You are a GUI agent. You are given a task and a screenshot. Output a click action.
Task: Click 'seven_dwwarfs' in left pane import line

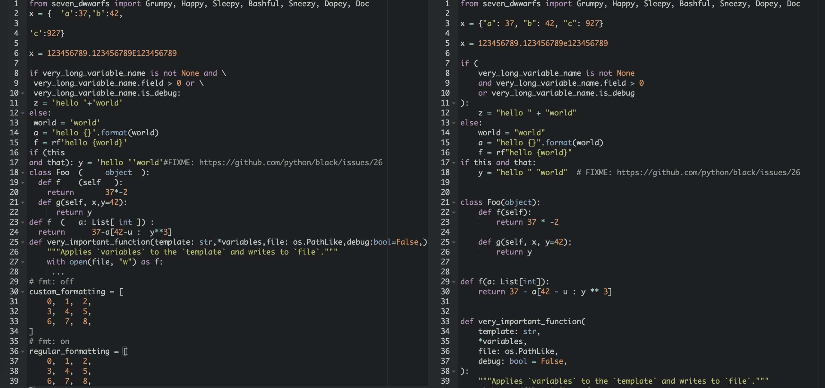(80, 4)
